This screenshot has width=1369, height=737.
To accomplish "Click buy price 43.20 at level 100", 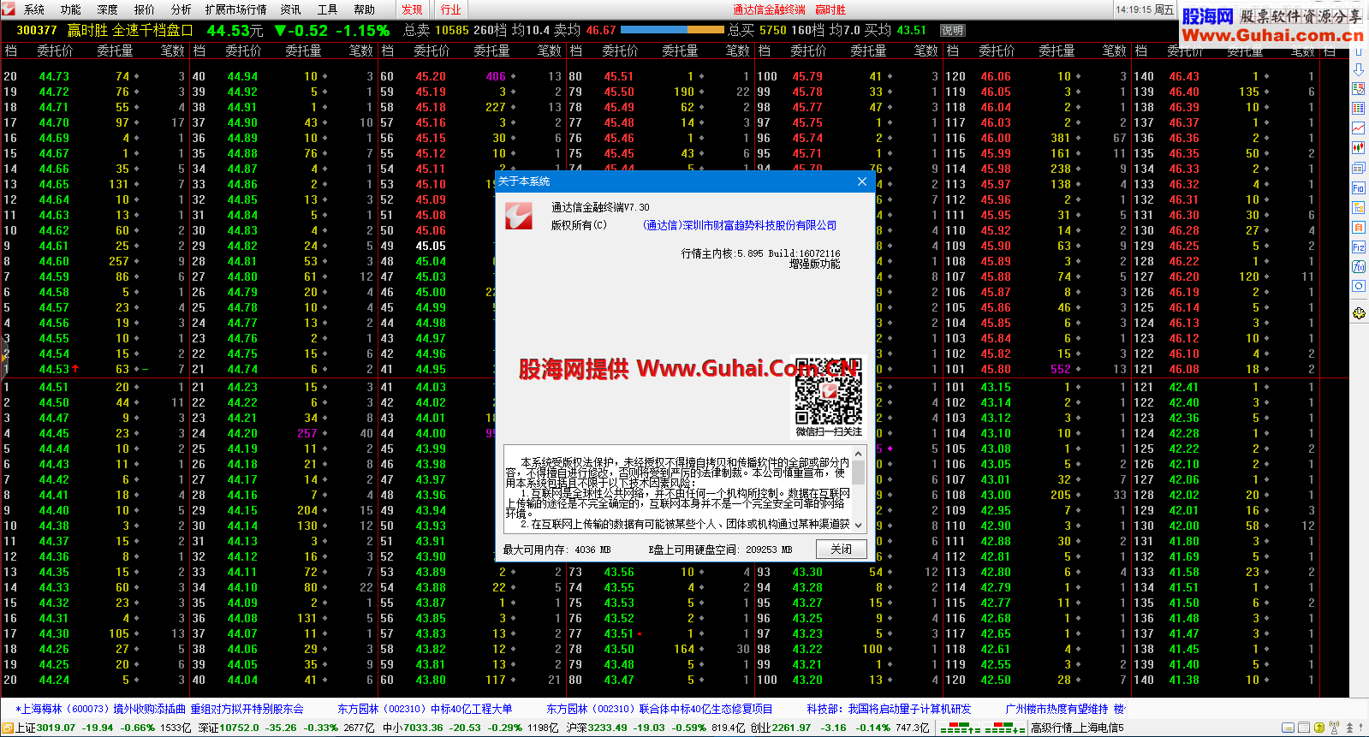I will [x=807, y=680].
